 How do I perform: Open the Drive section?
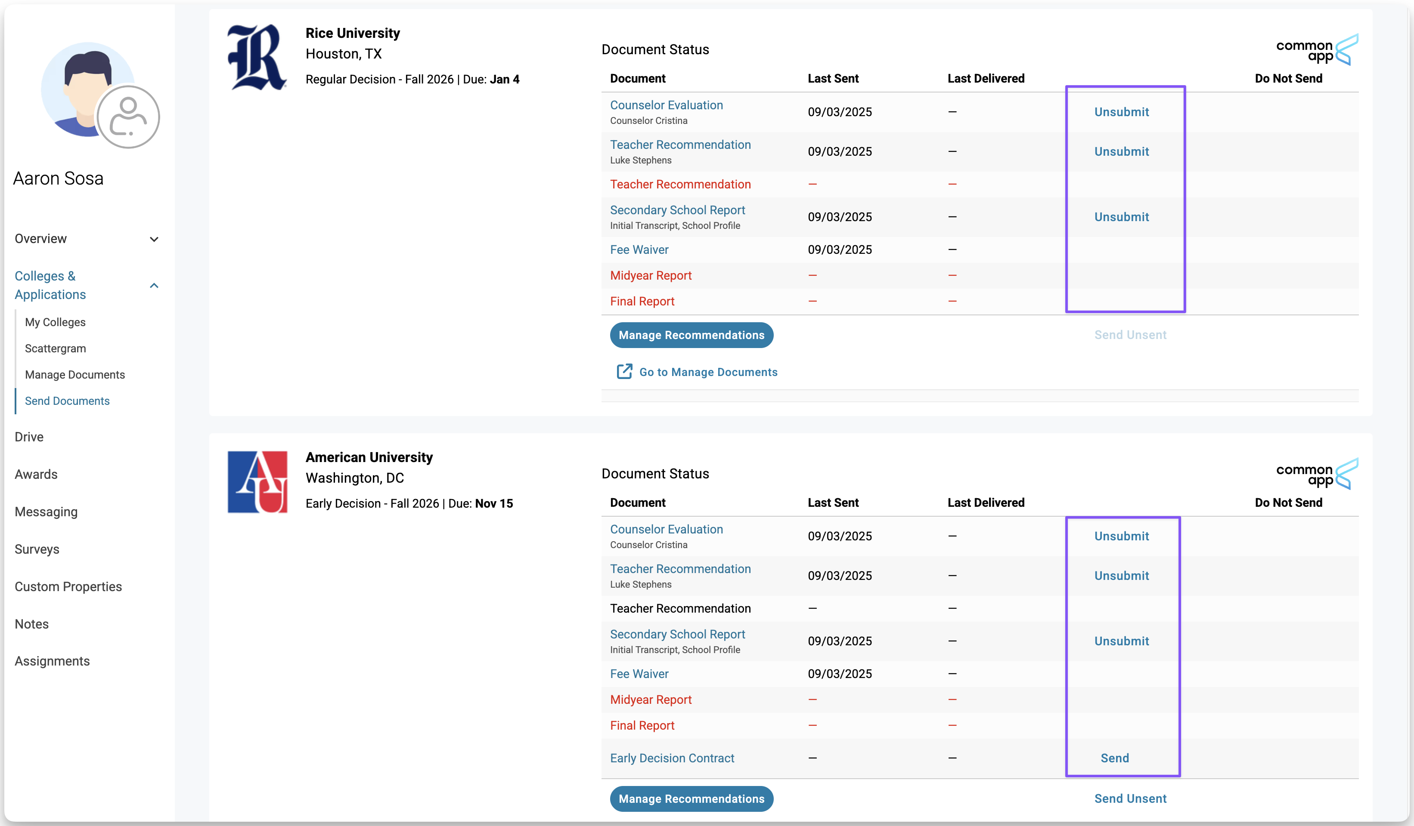coord(29,437)
